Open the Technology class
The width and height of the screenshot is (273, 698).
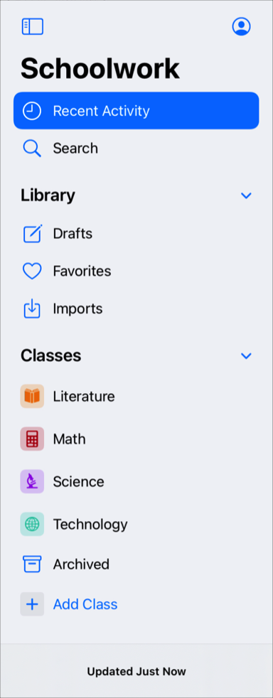[x=136, y=525]
